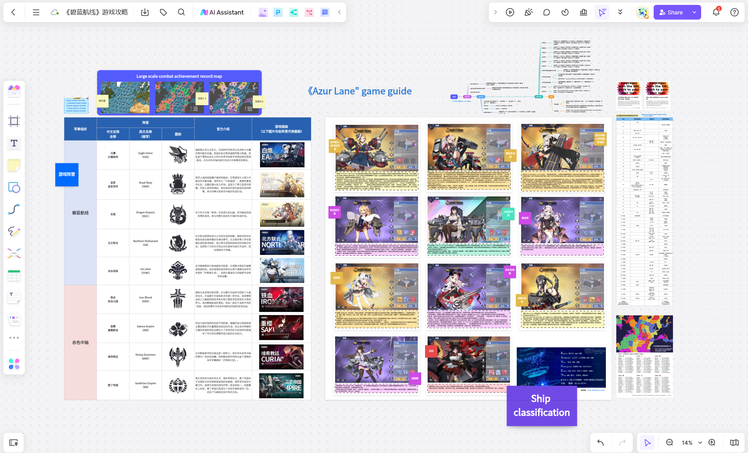This screenshot has height=453, width=748.
Task: Open the Share dropdown arrow
Action: click(x=694, y=12)
